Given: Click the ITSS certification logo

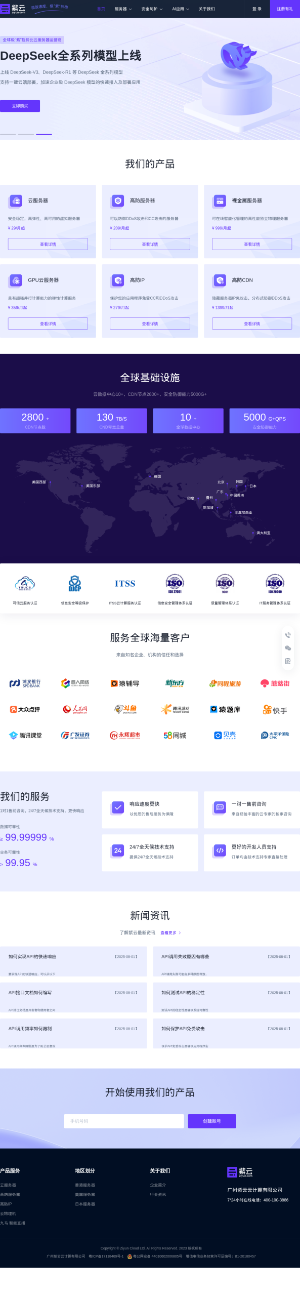Looking at the screenshot, I should pos(125,584).
